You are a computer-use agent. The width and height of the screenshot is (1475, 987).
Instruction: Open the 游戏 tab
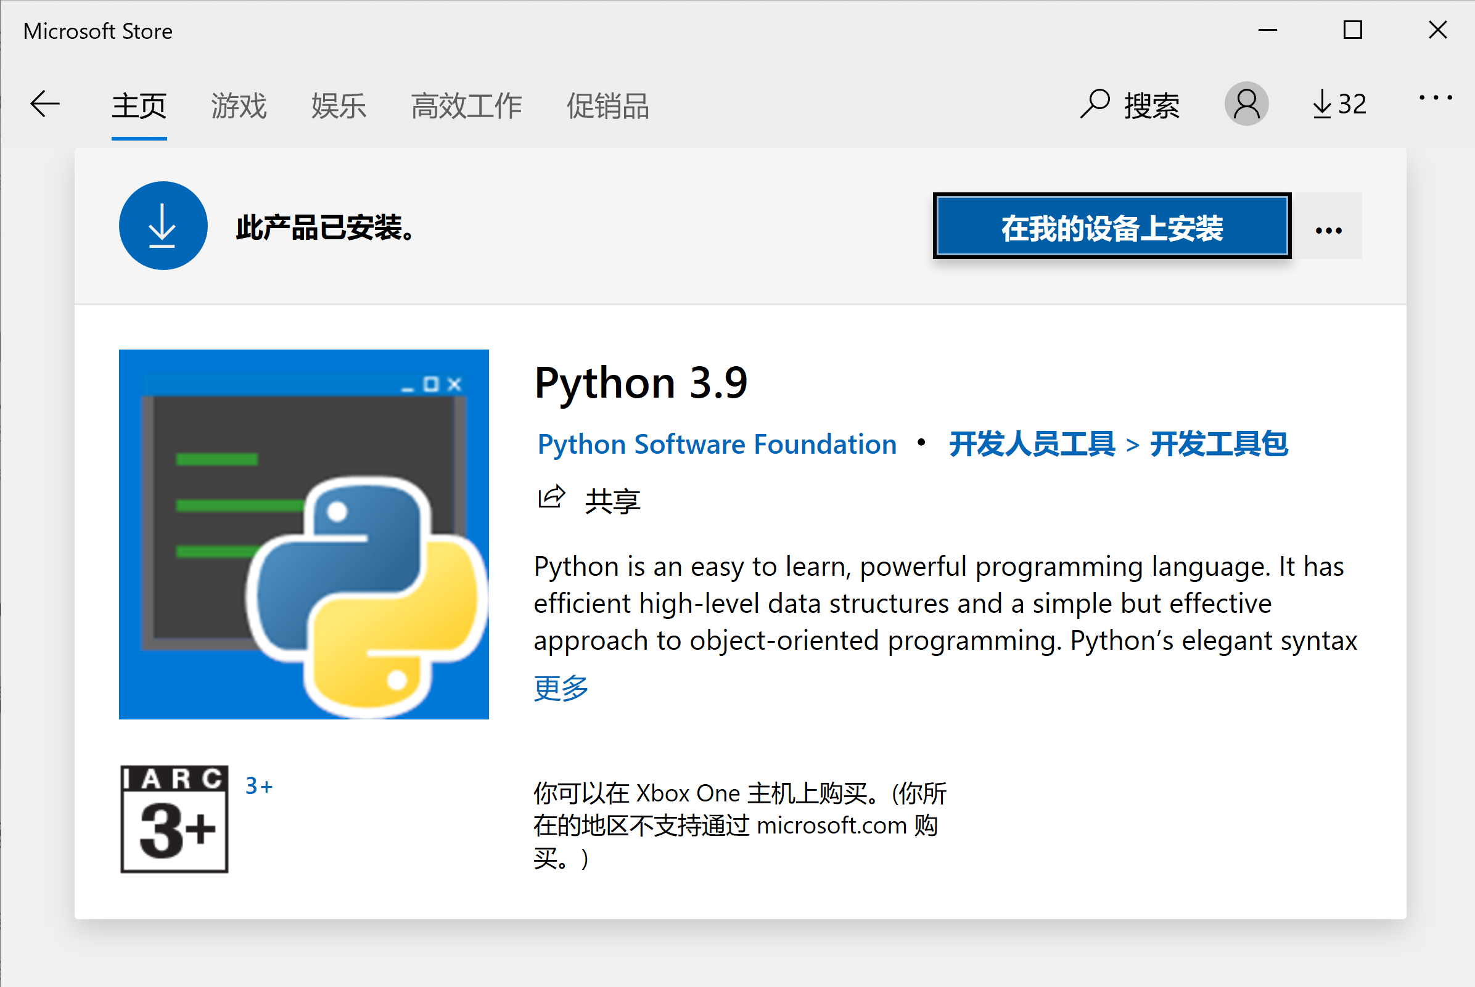[239, 105]
